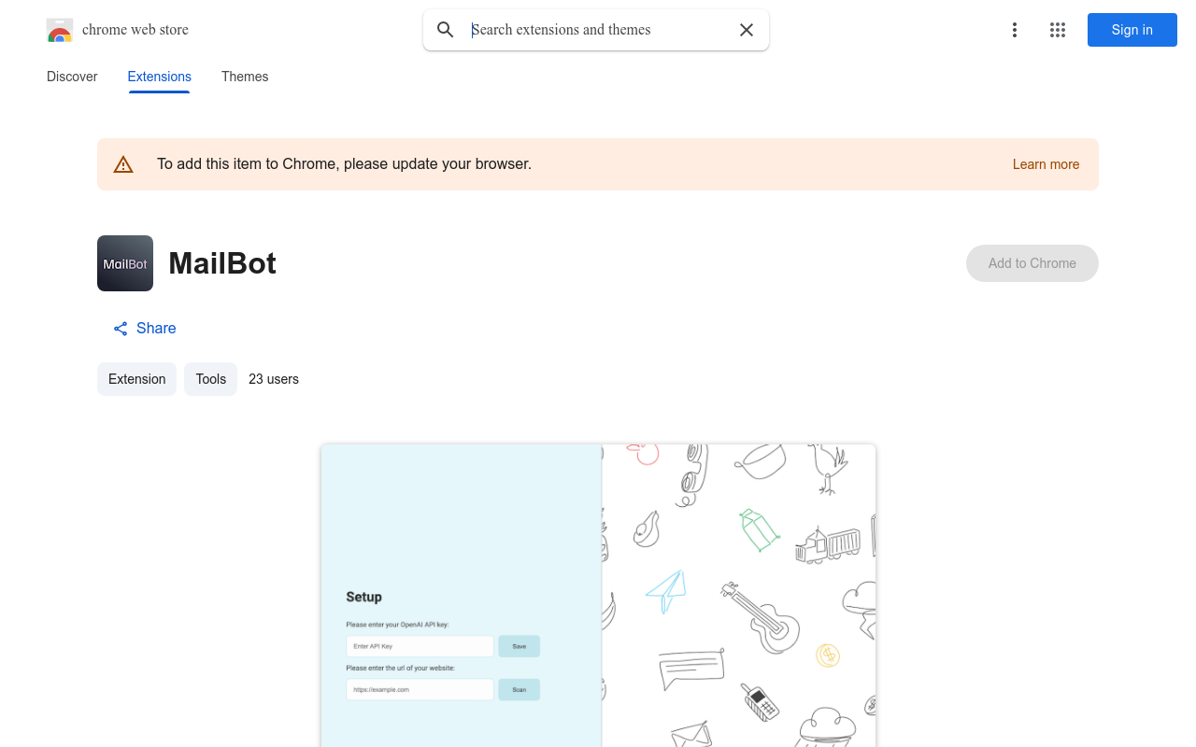Open the Google apps grid icon

[1058, 30]
